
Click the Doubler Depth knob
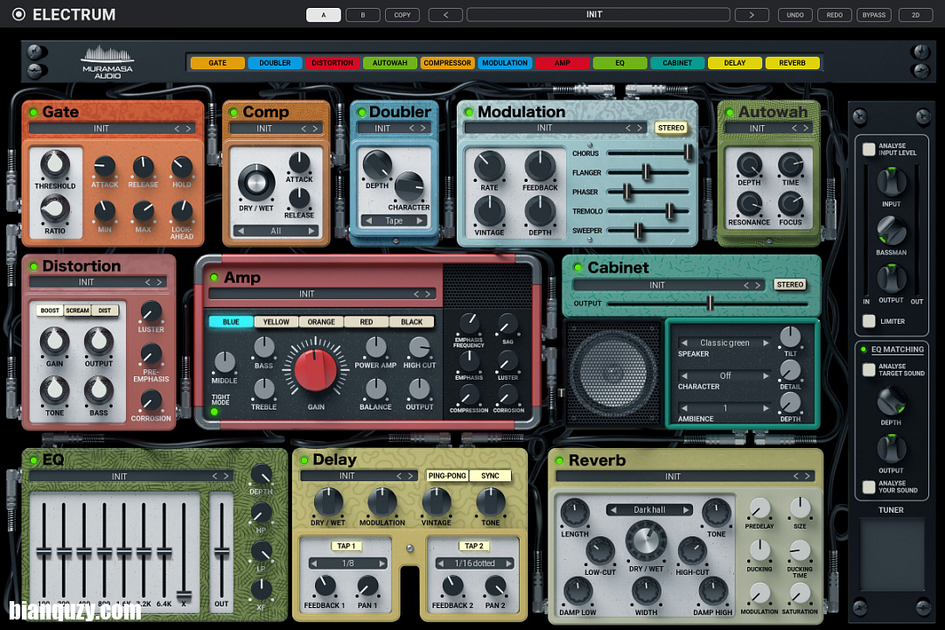click(x=377, y=164)
